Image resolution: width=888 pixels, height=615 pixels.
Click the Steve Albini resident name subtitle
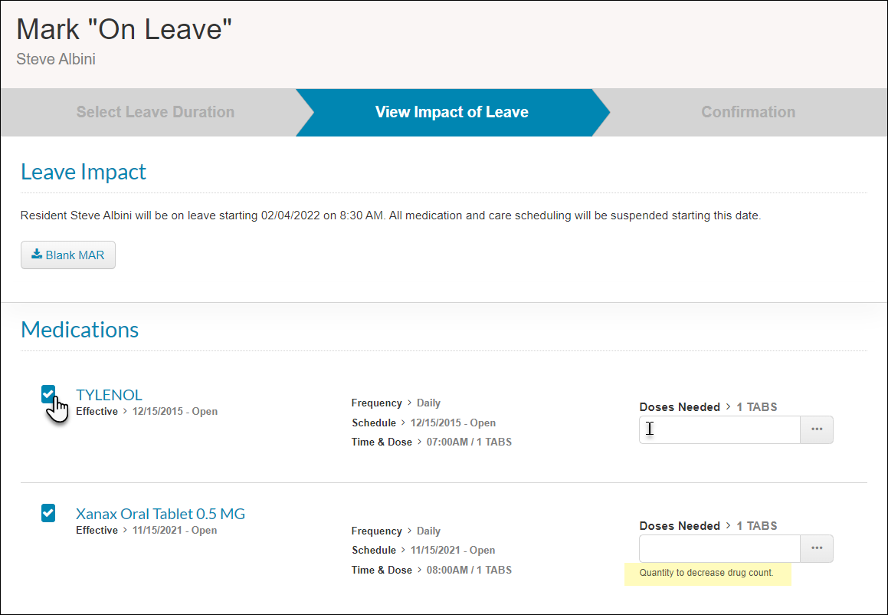(x=56, y=59)
